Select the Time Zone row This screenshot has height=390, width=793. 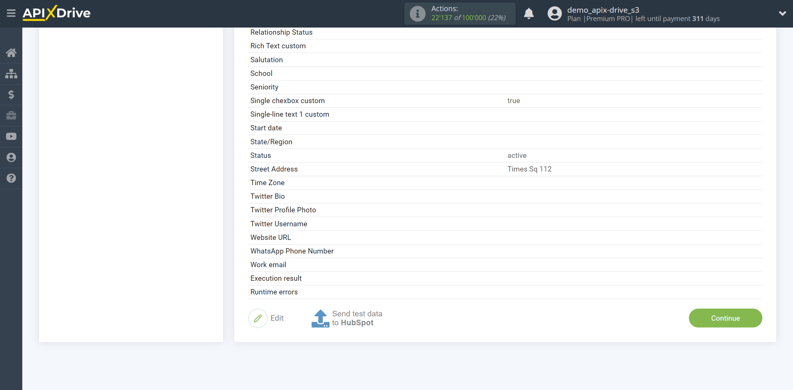(505, 183)
